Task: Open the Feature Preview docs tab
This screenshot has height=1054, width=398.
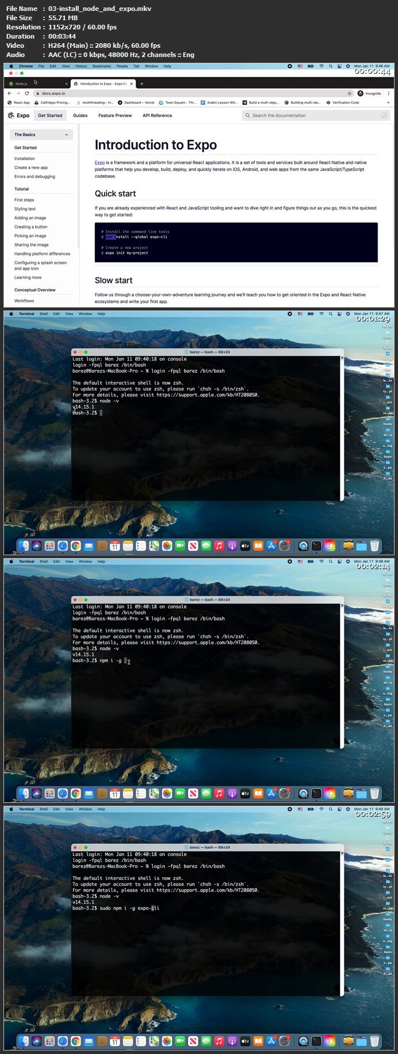Action: 115,115
